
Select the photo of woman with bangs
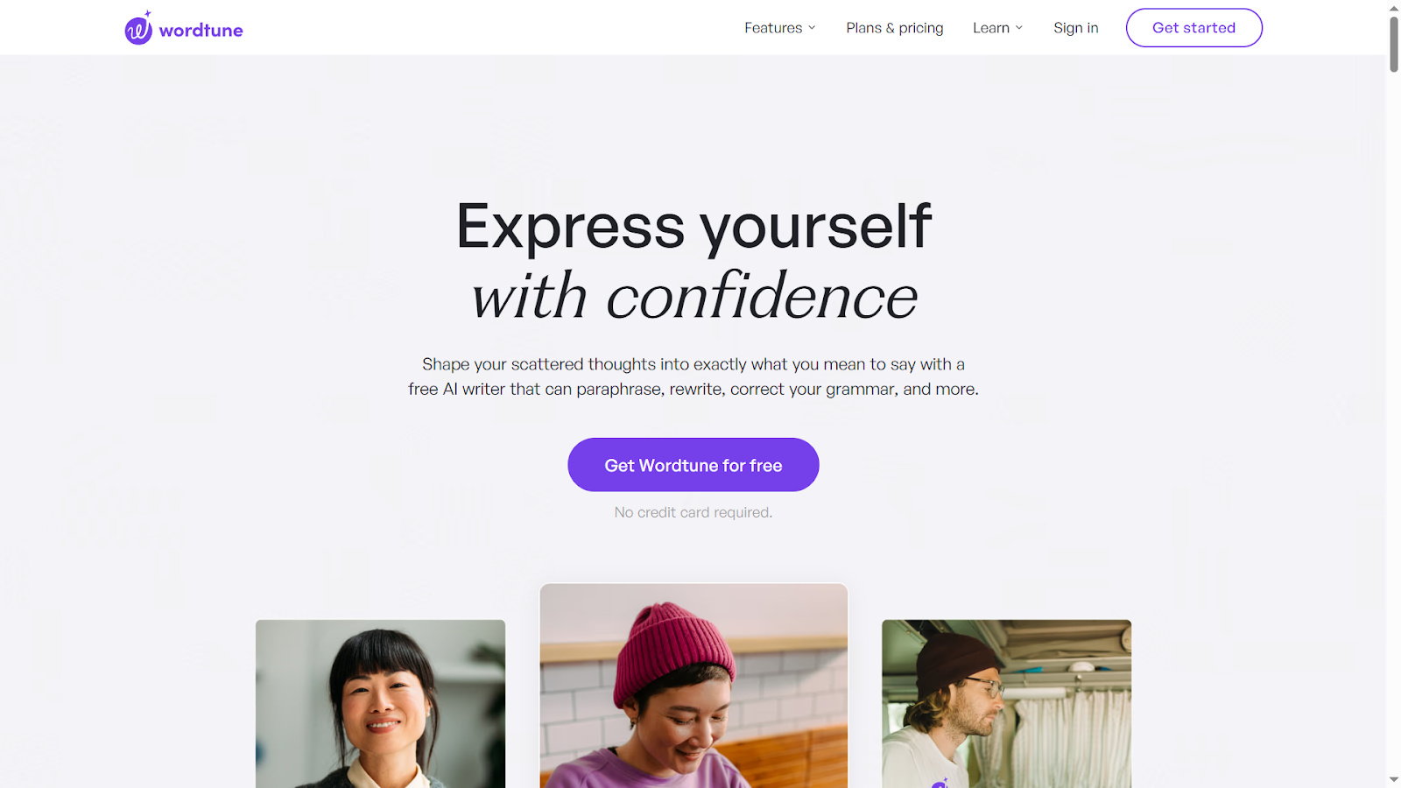click(380, 704)
